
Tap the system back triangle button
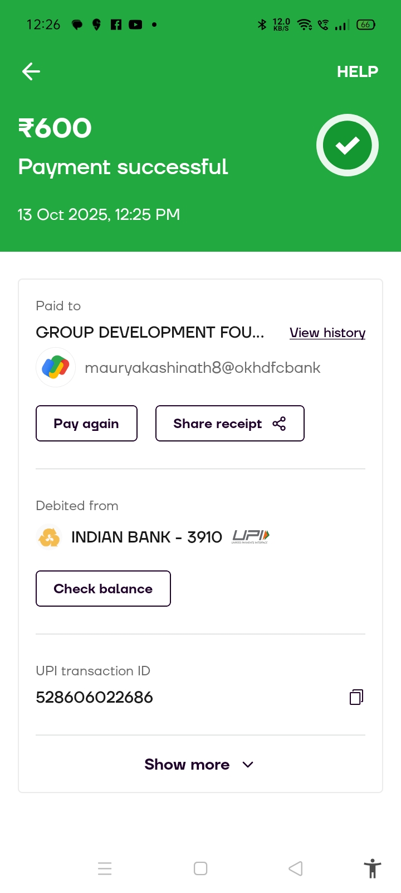click(x=296, y=868)
